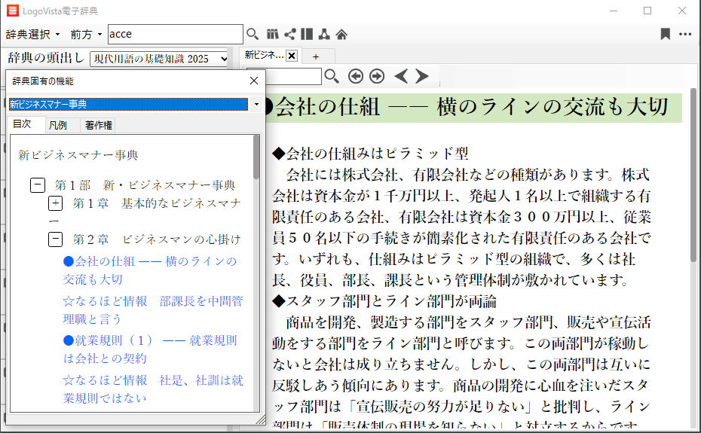Click the share icon in the toolbar

(290, 34)
